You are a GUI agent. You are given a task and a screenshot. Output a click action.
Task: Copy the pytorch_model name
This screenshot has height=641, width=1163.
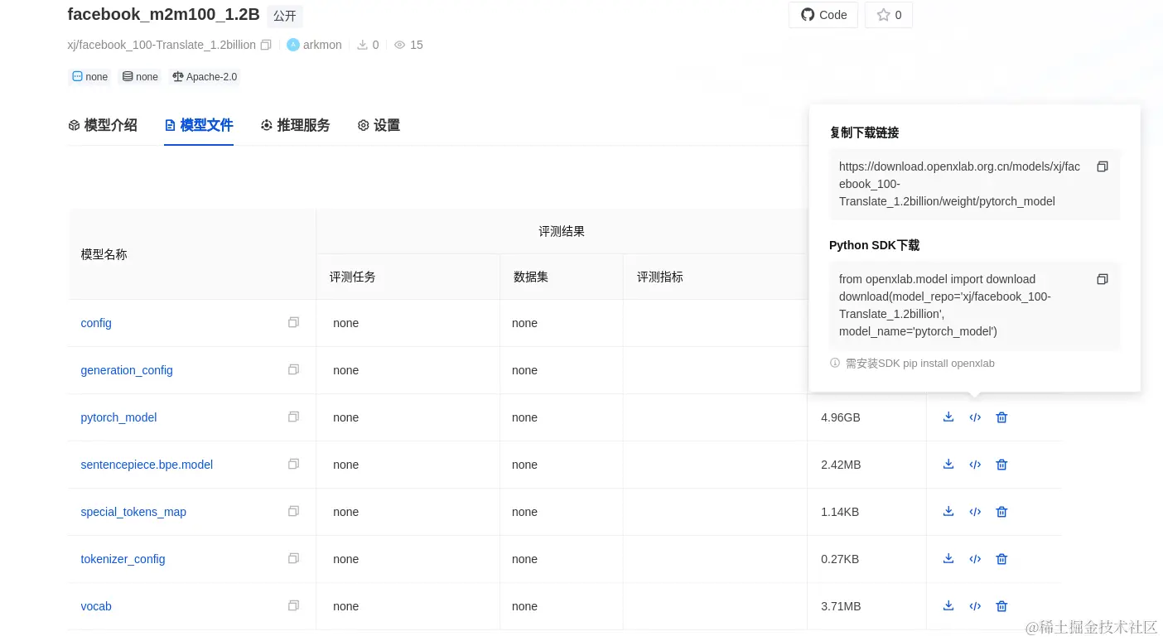coord(293,417)
